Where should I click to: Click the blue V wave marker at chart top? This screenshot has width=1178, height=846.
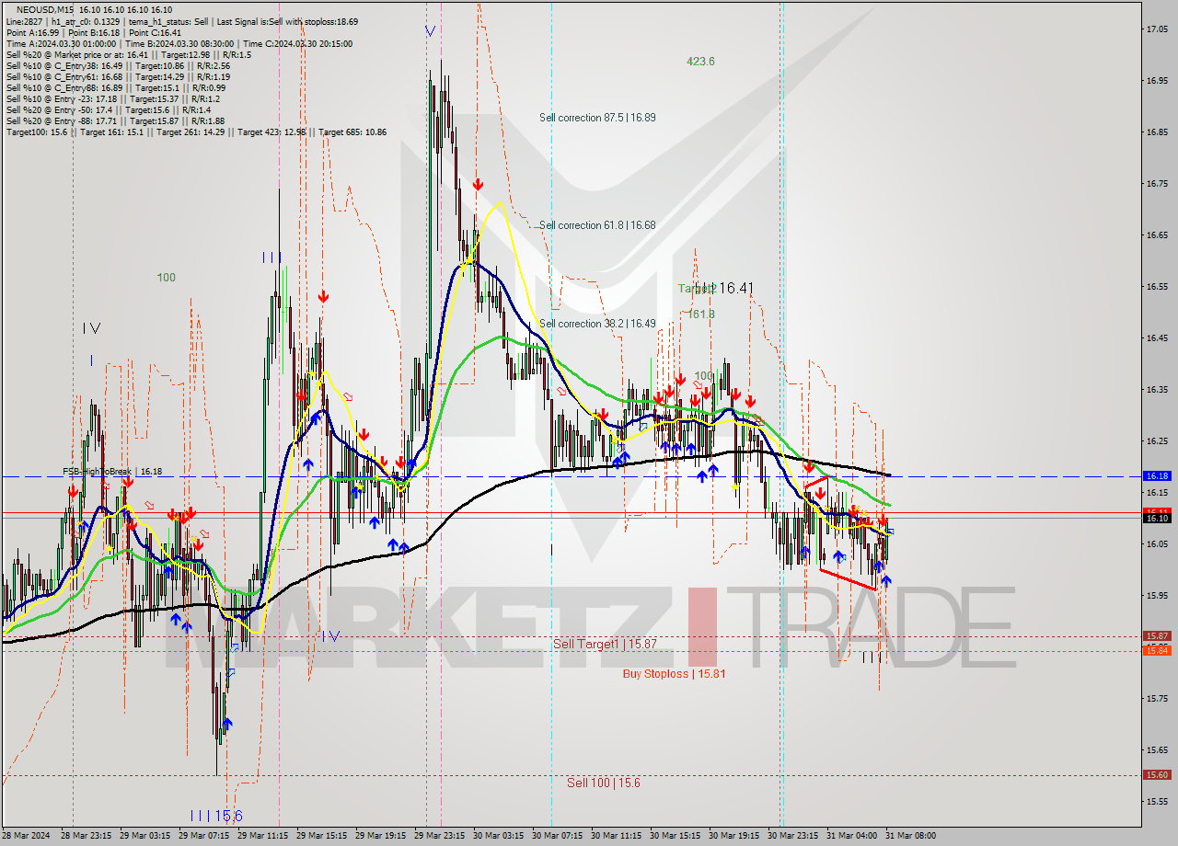click(430, 31)
